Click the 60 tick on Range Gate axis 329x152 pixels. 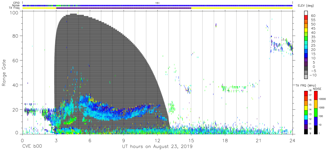[x=15, y=60]
